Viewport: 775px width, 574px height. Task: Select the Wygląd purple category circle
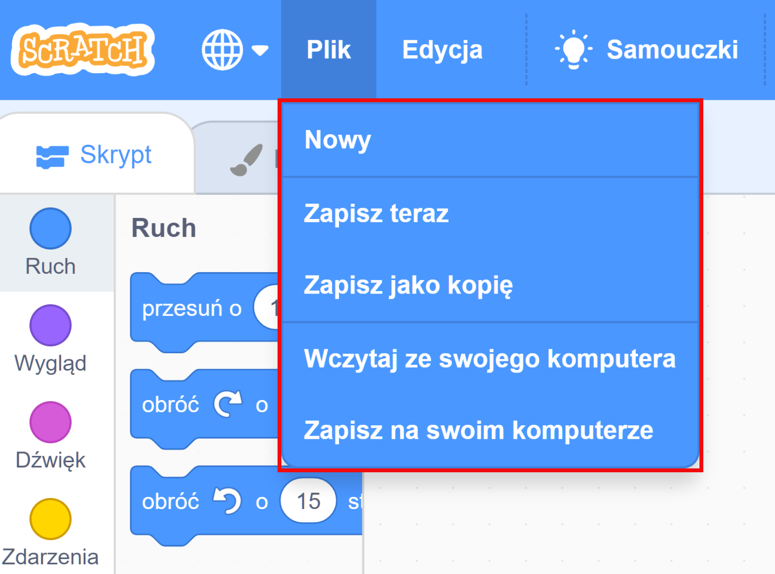click(50, 325)
